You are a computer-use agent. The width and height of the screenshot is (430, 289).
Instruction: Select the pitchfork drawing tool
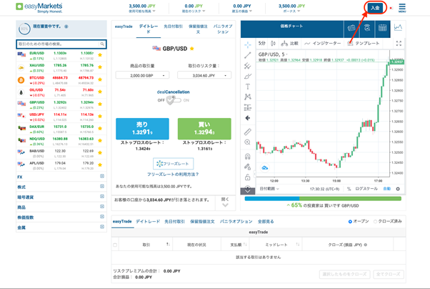coord(248,66)
